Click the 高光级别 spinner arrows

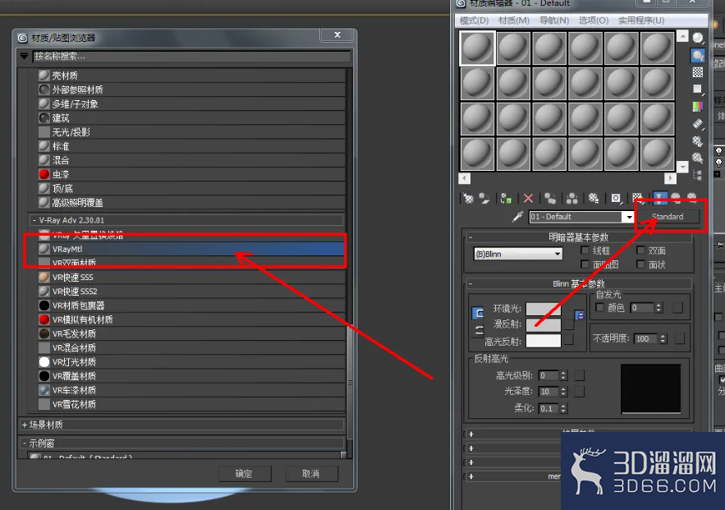pyautogui.click(x=563, y=375)
